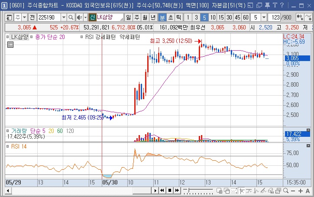This screenshot has width=314, height=197.
Task: Select the 60-minute interval button
Action: tap(246, 17)
